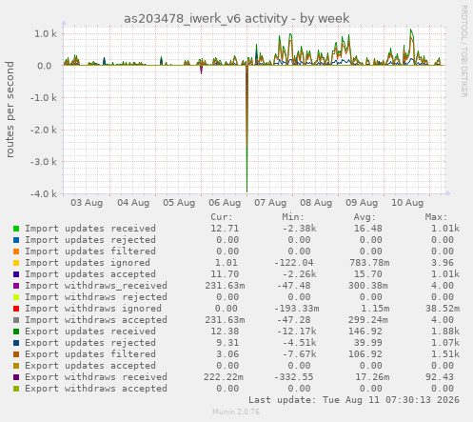The image size is (473, 422).
Task: Click the dark blue Import updates accepted swatch
Action: (x=16, y=274)
